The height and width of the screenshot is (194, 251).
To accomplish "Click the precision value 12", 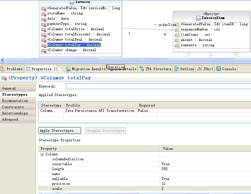I will [x=163, y=184].
